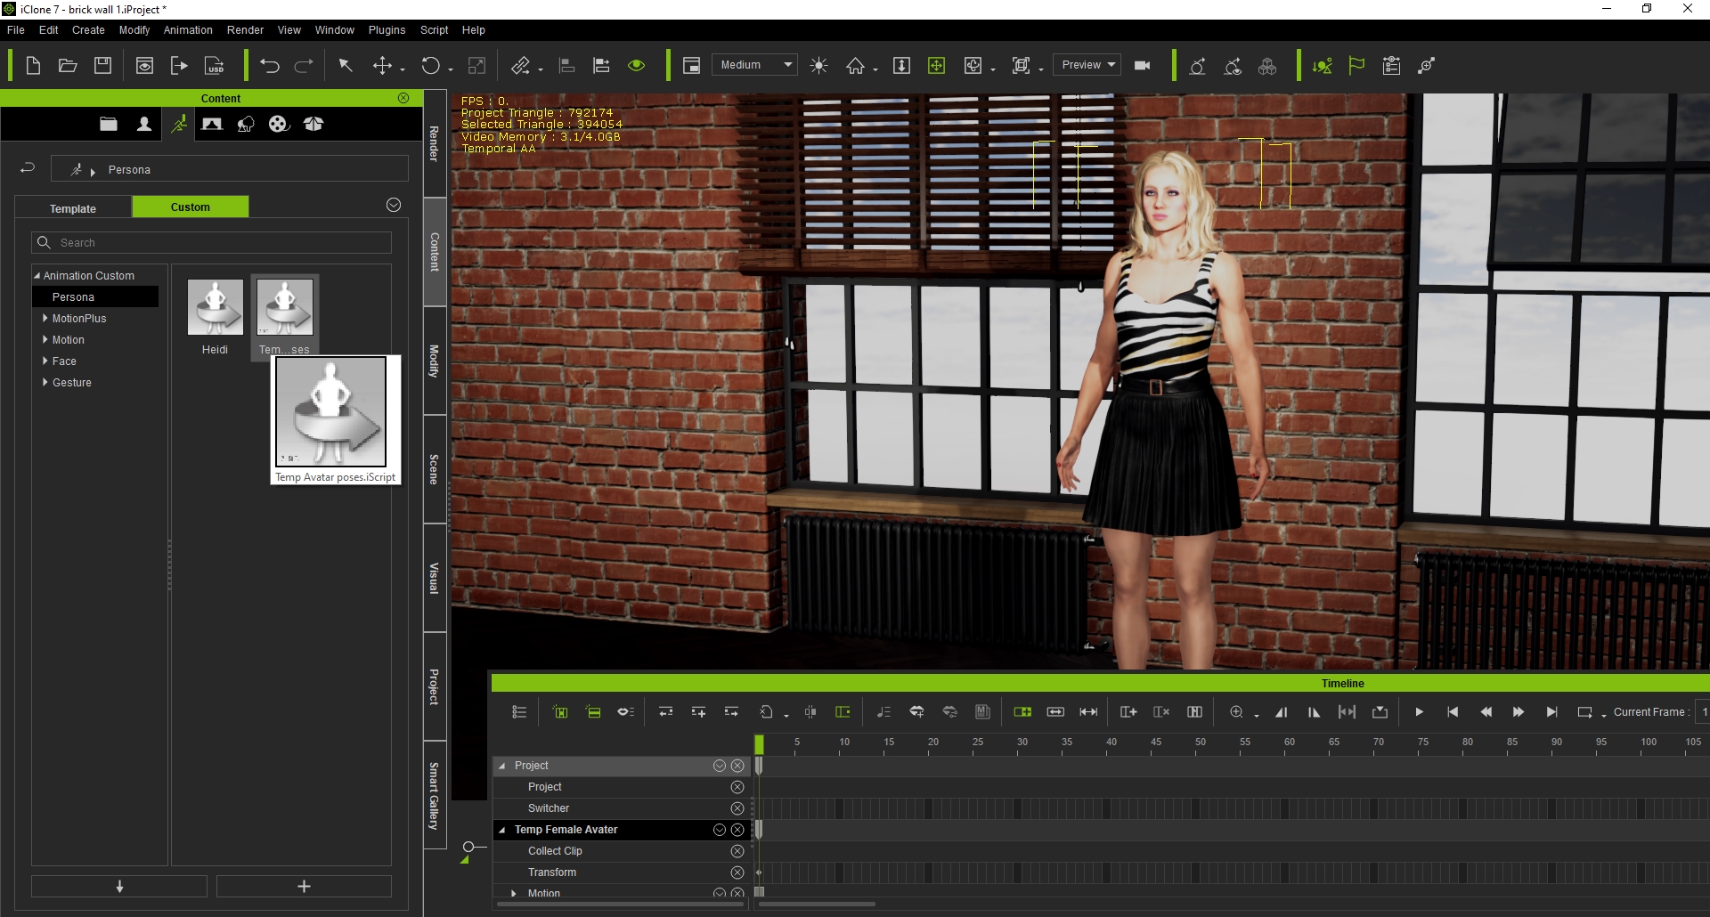
Task: Expand the Motion timeline track
Action: [x=514, y=893]
